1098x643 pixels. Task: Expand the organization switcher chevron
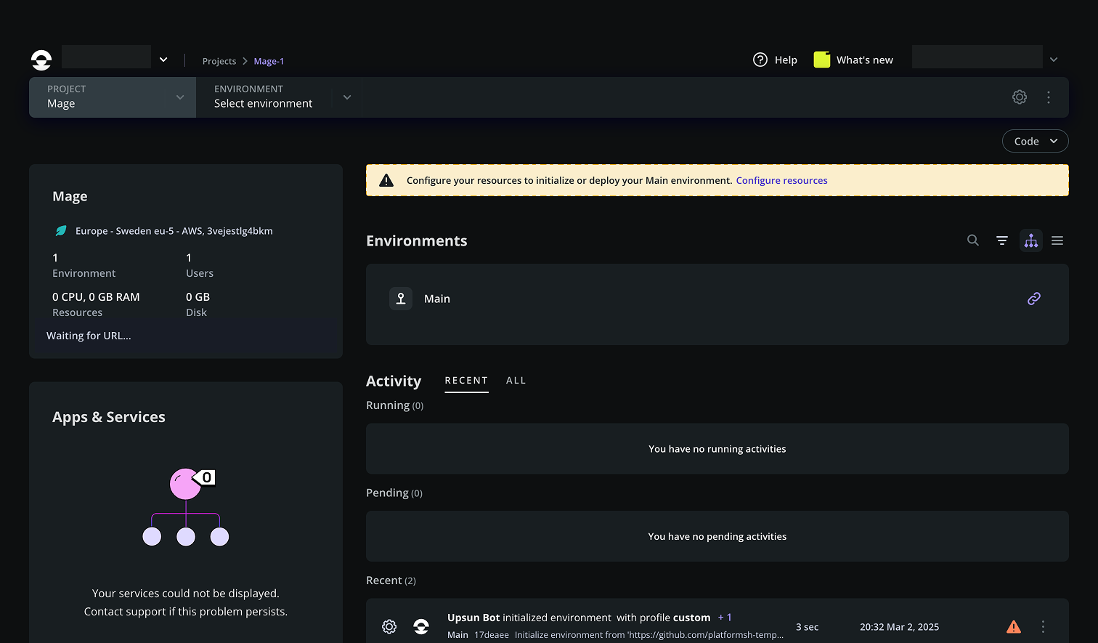click(163, 60)
